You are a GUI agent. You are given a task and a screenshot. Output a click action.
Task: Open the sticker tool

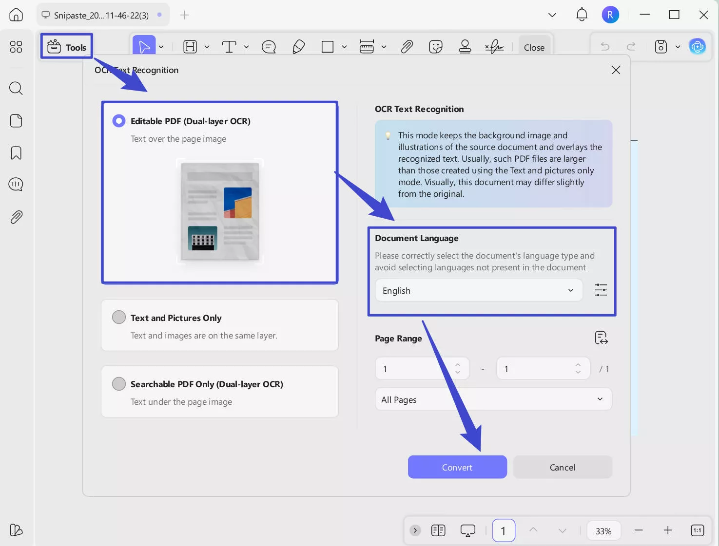coord(435,47)
